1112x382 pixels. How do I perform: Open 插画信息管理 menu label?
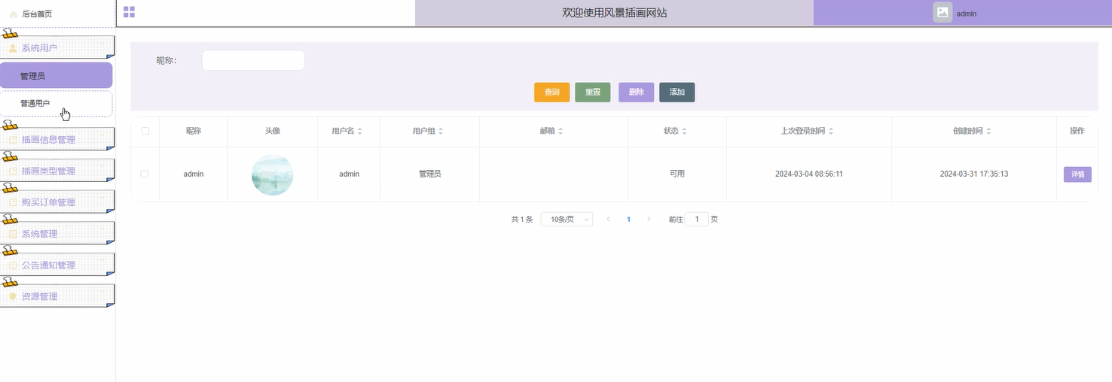48,140
